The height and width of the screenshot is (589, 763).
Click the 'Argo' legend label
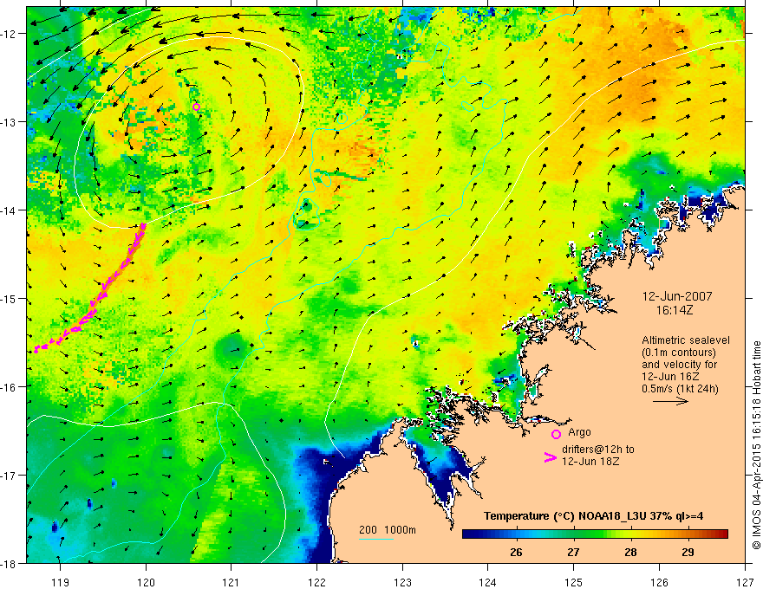coord(579,432)
